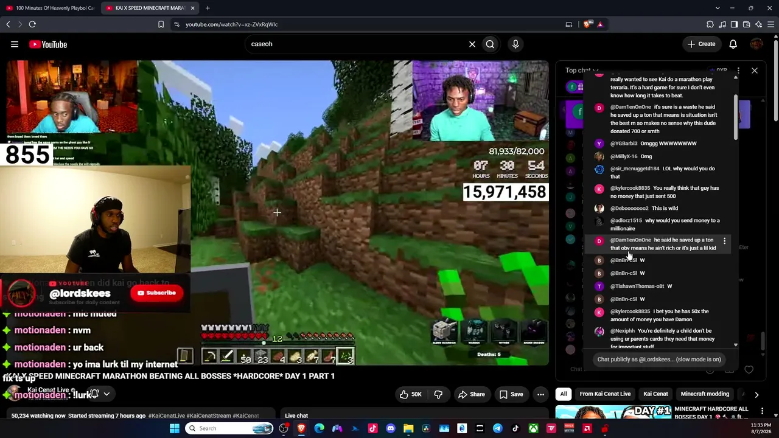Open Discord from the taskbar

(x=391, y=428)
